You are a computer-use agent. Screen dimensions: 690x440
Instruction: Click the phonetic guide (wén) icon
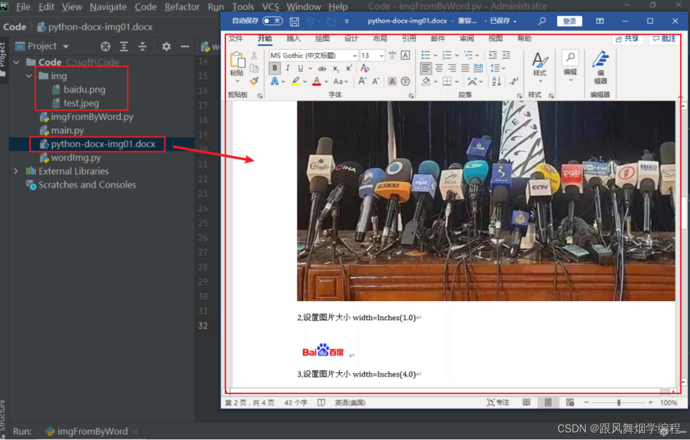click(392, 55)
